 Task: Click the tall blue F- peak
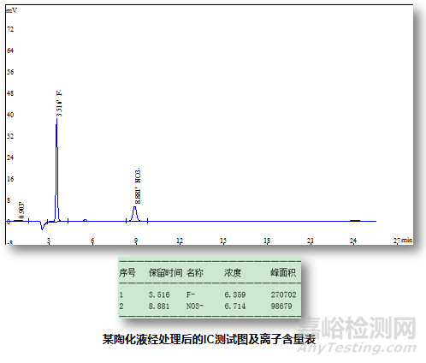tap(57, 170)
